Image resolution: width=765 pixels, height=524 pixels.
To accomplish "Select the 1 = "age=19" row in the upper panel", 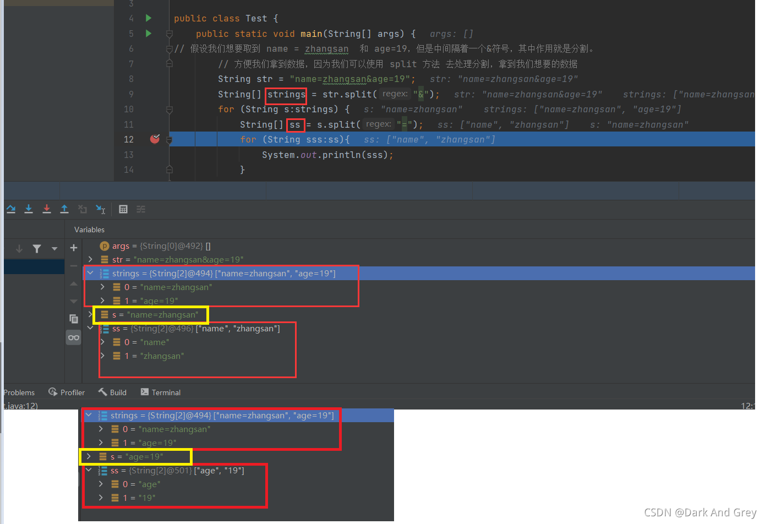I will tap(418, 301).
